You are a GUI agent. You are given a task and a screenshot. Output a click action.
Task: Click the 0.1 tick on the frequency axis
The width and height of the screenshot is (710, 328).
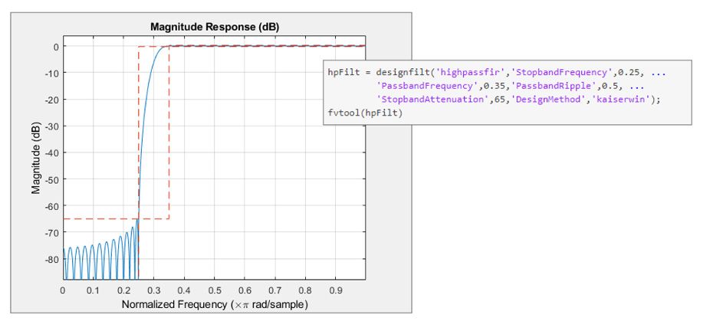[x=93, y=290]
